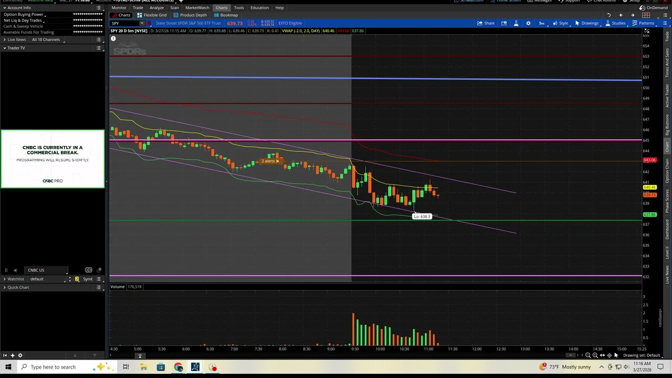The width and height of the screenshot is (672, 378).
Task: Open Quick Chart gadget menu icon
Action: pyautogui.click(x=99, y=287)
